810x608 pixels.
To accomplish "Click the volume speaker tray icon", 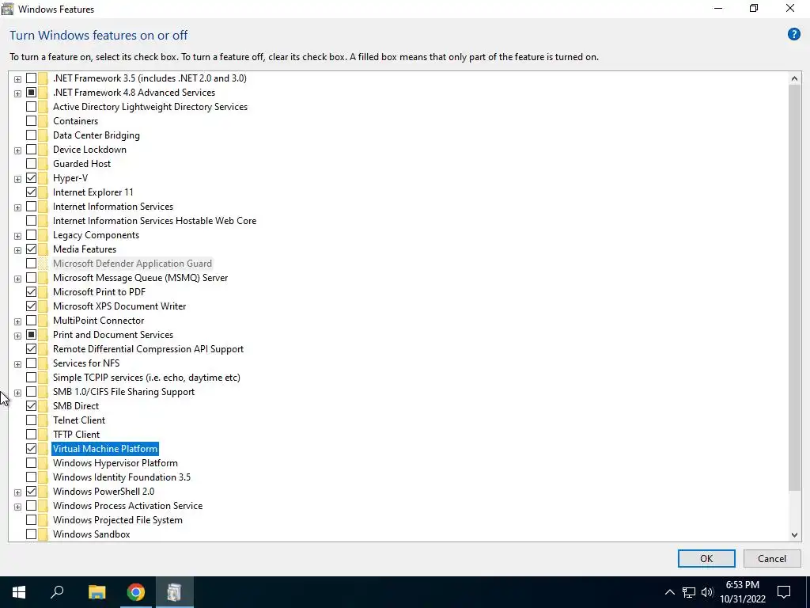I will pyautogui.click(x=707, y=592).
